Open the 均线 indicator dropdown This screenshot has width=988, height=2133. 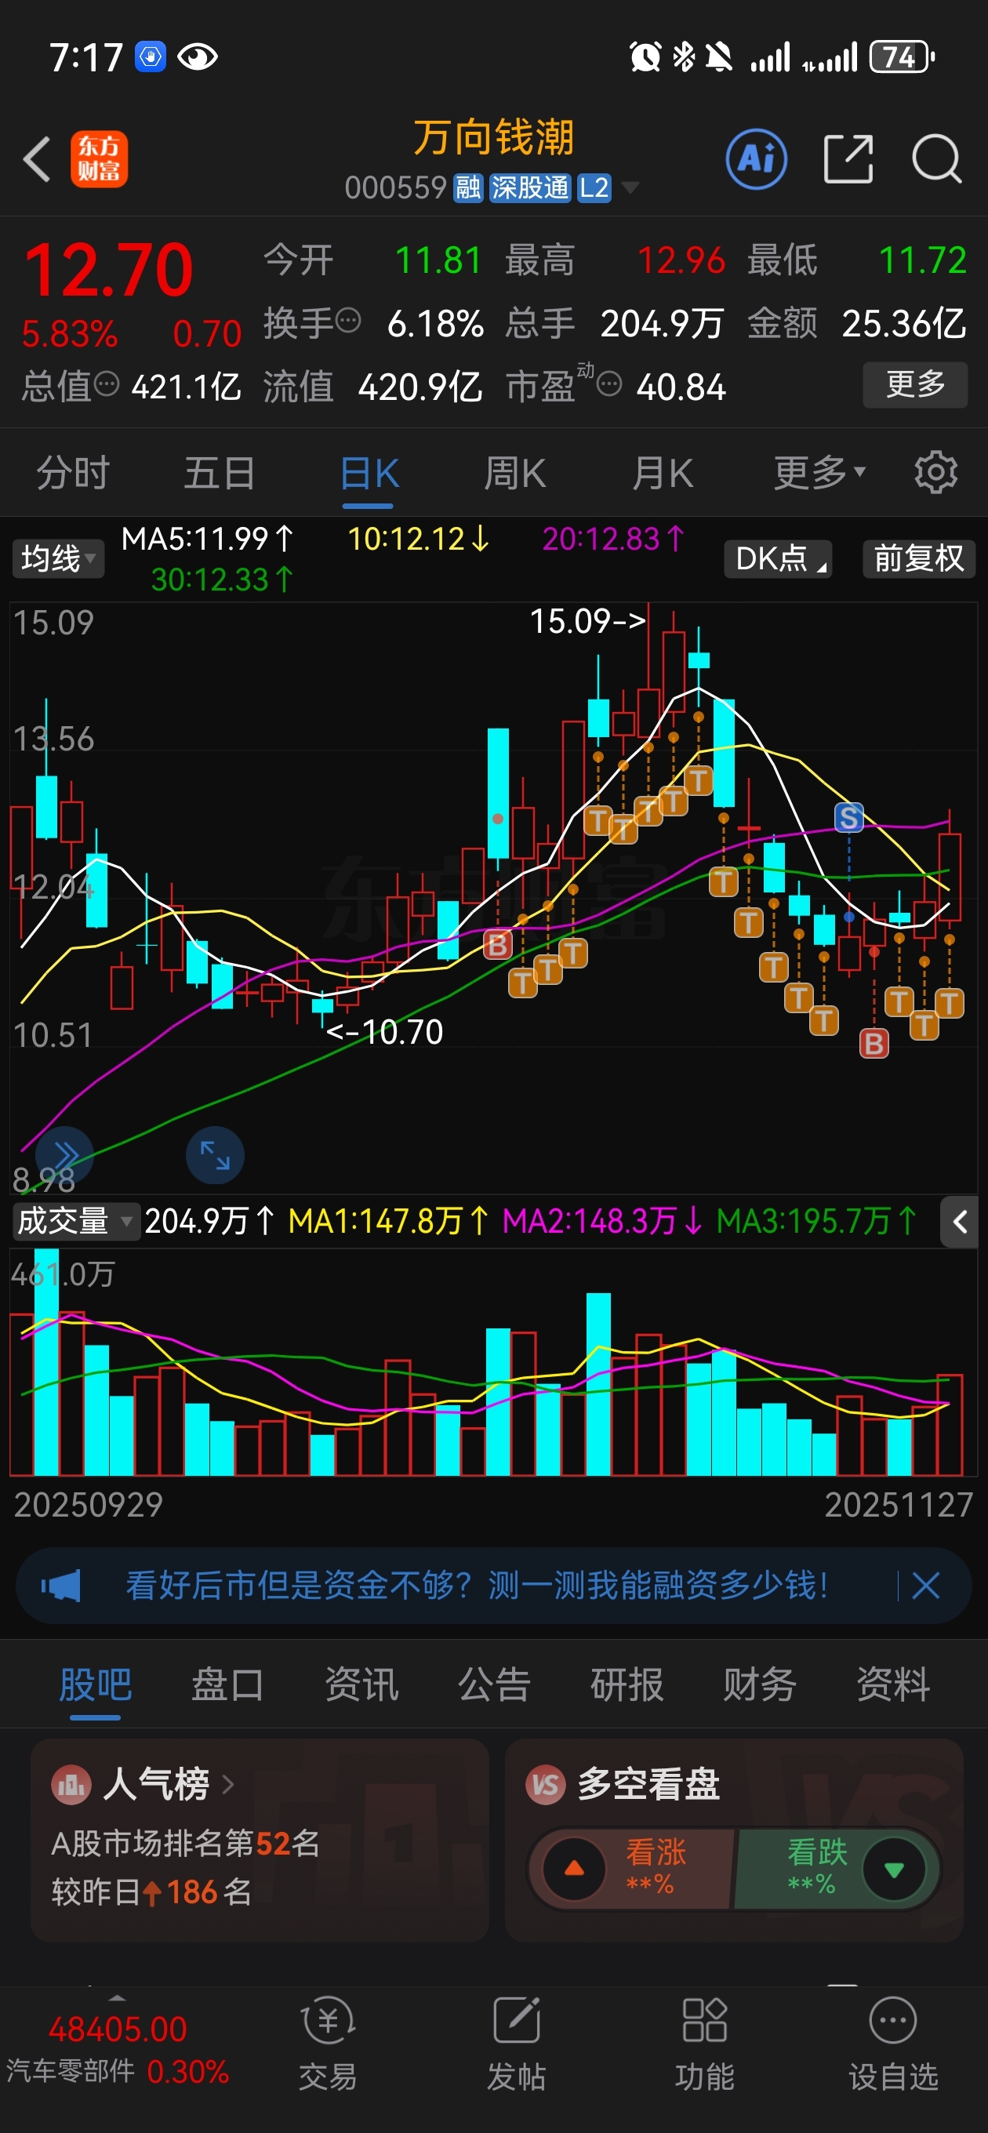coord(57,558)
